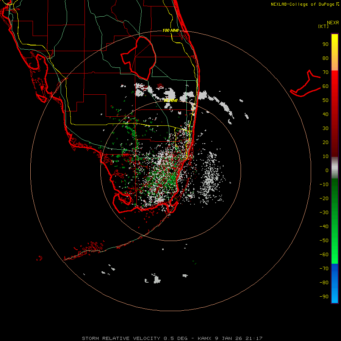Click the [KT] units label
The width and height of the screenshot is (341, 341).
324,26
